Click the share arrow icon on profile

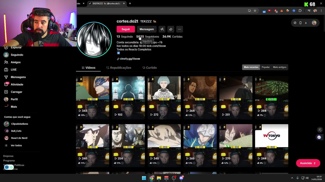point(171,29)
